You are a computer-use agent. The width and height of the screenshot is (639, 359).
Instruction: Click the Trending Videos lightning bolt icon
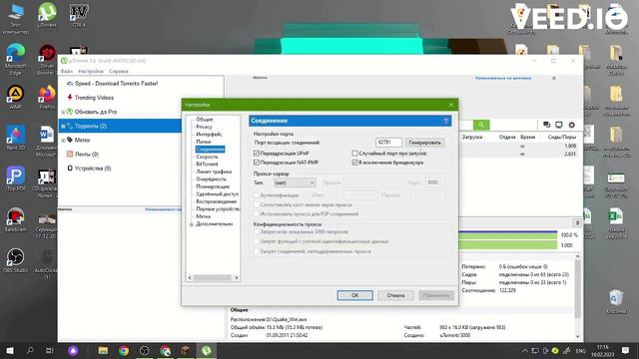point(70,98)
